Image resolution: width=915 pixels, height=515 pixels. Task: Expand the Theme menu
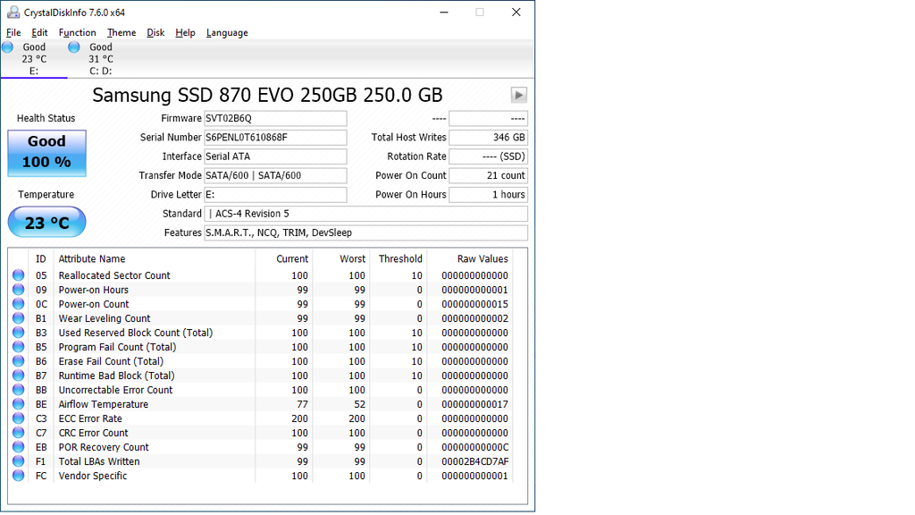(122, 33)
